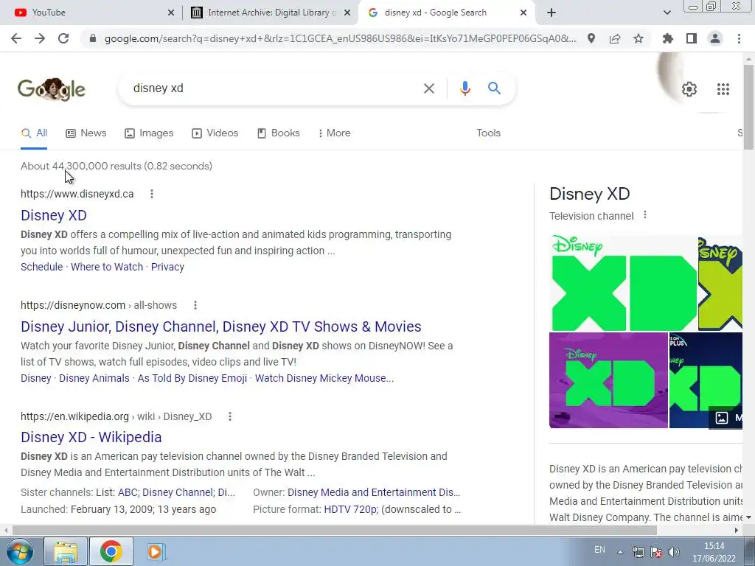The height and width of the screenshot is (566, 755).
Task: Open the Disney Animals sitelink
Action: (94, 378)
